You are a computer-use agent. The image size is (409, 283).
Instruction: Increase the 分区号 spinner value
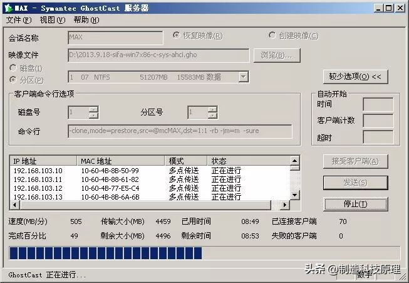pyautogui.click(x=213, y=109)
